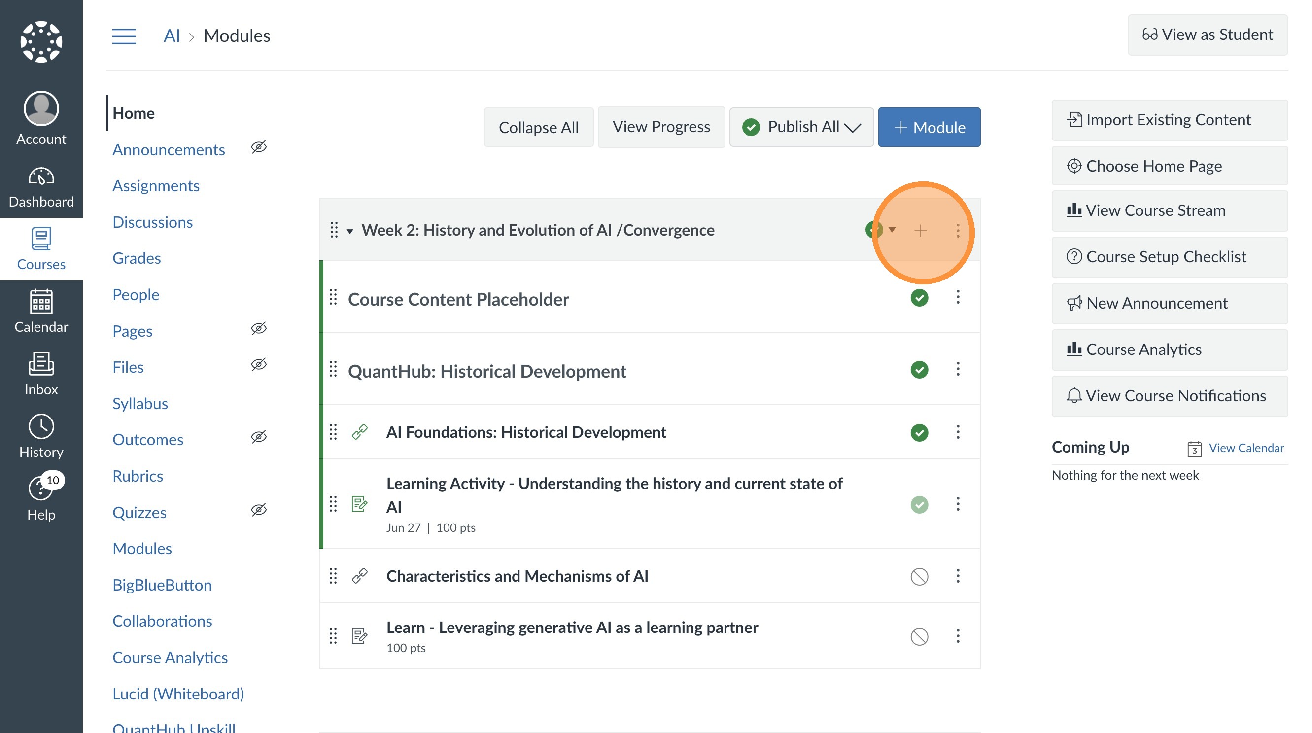Viewport: 1312px width, 733px height.
Task: Collapse the Week 2 module triangle
Action: tap(350, 231)
